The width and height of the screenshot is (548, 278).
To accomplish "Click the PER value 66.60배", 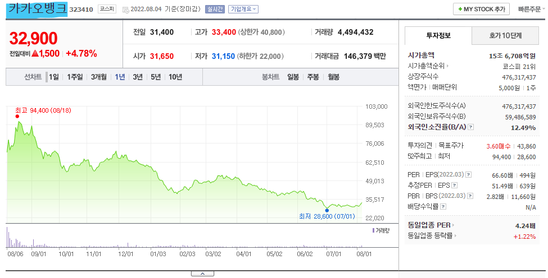I will point(502,175).
